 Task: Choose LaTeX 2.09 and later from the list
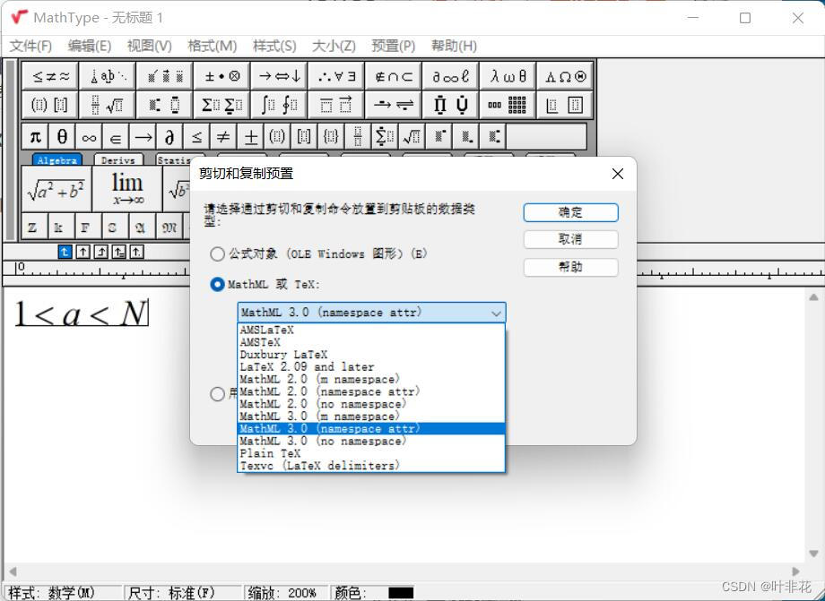coord(371,366)
